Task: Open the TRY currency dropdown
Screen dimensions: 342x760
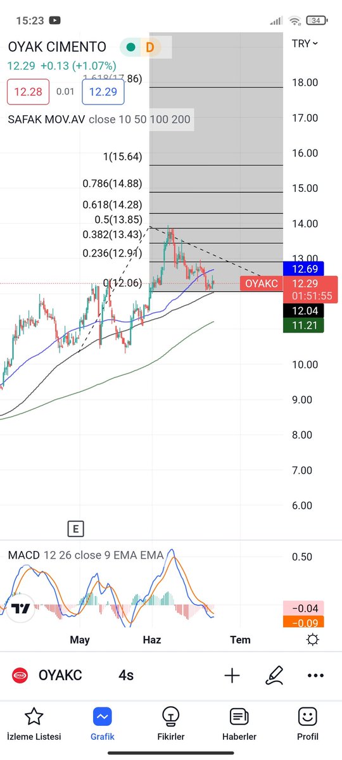Action: (305, 43)
